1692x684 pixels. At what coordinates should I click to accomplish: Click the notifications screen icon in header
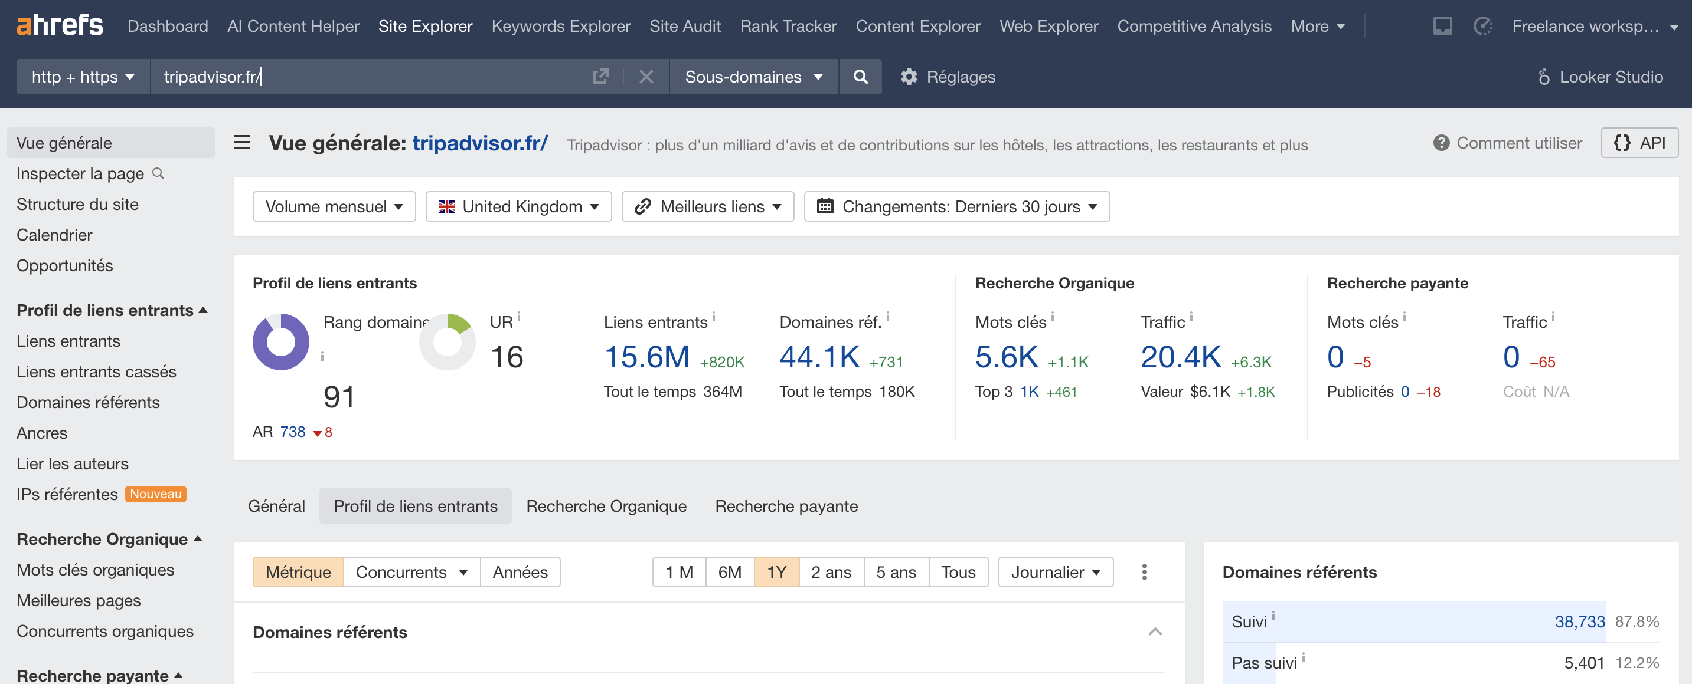click(1442, 26)
